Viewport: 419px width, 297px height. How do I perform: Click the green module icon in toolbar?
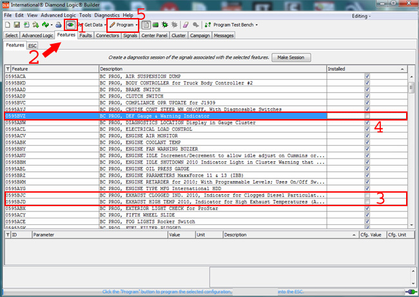pyautogui.click(x=155, y=25)
